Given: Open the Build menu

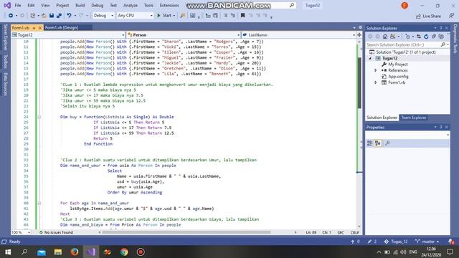Looking at the screenshot, I should tap(80, 5).
